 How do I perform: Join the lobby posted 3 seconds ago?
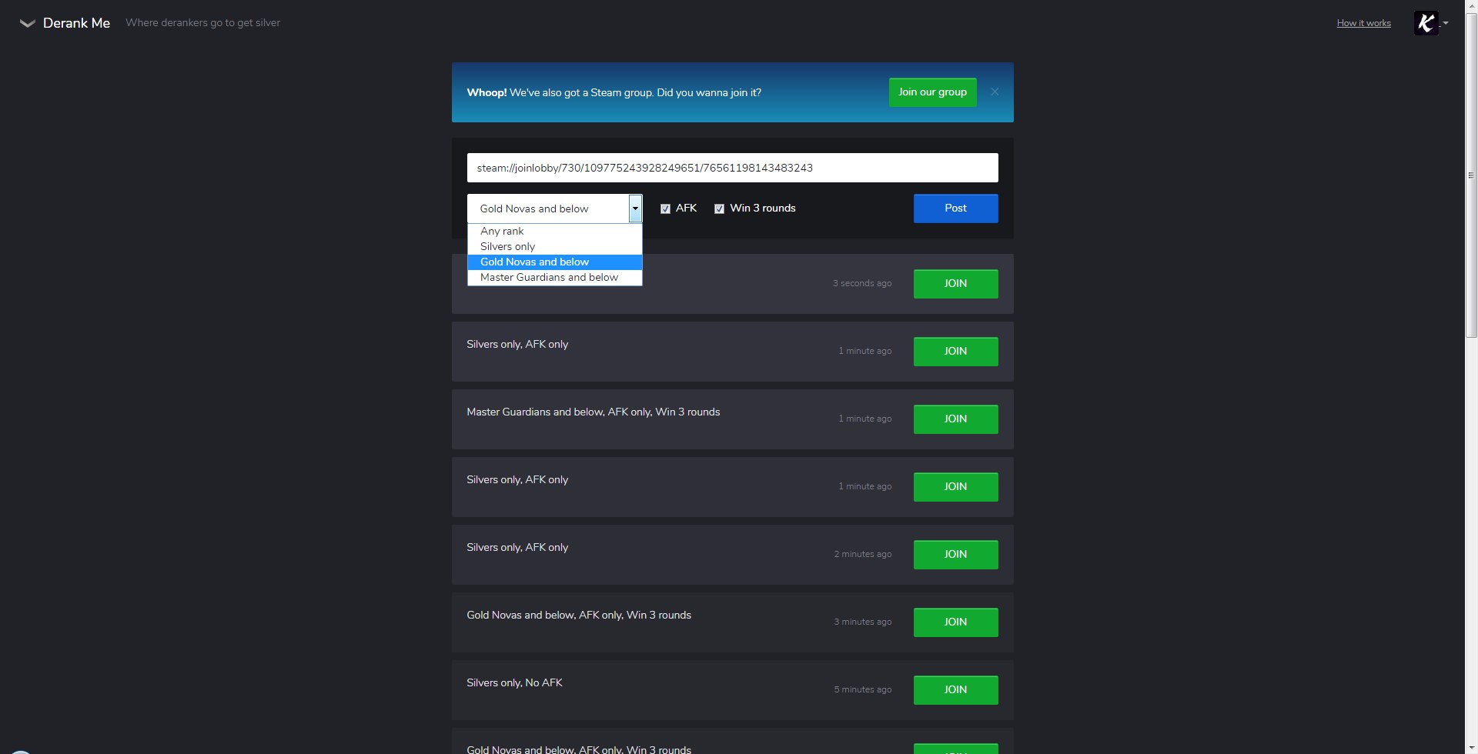(x=955, y=284)
